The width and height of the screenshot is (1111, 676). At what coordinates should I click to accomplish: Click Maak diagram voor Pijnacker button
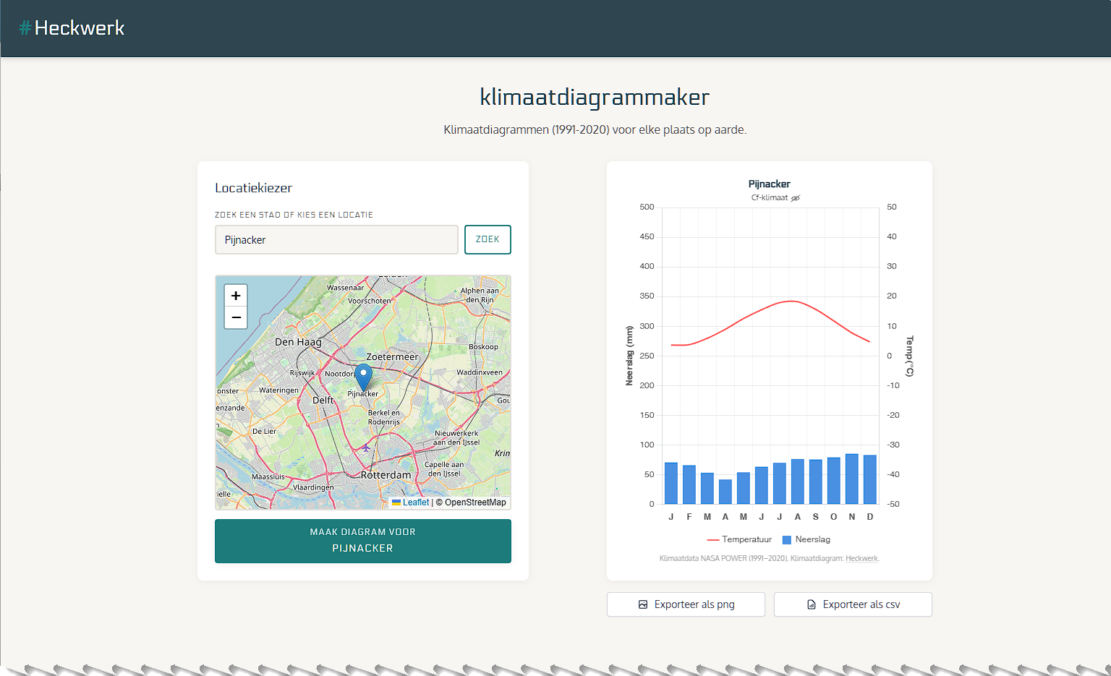click(363, 541)
